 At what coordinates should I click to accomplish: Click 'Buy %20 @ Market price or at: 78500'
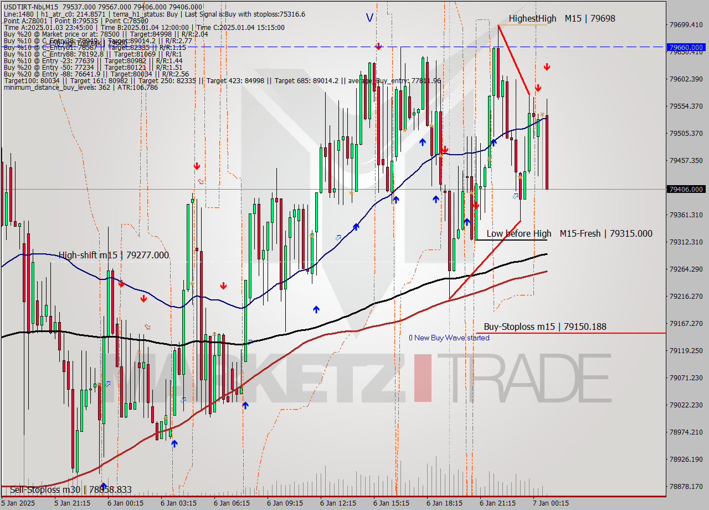point(106,34)
